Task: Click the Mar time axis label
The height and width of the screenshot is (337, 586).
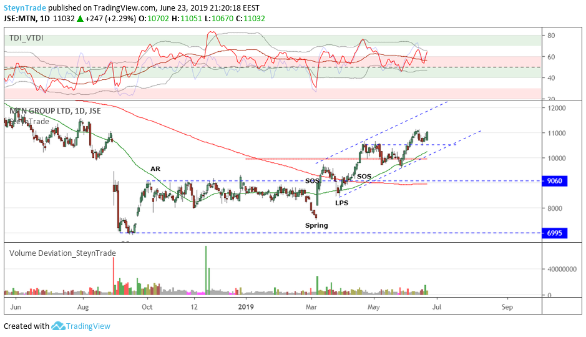Action: pos(311,307)
